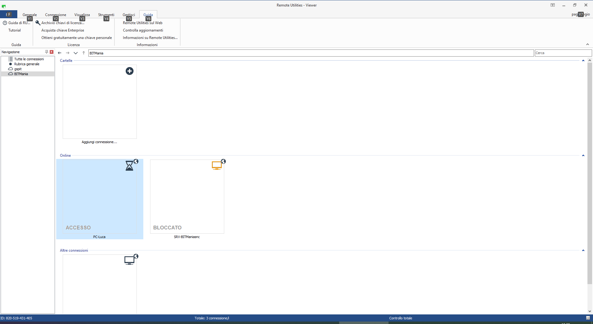Click the back navigation arrow

60,53
